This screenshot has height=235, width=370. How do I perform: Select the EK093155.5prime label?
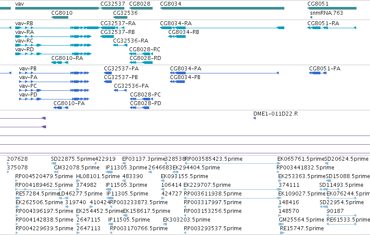point(184,176)
